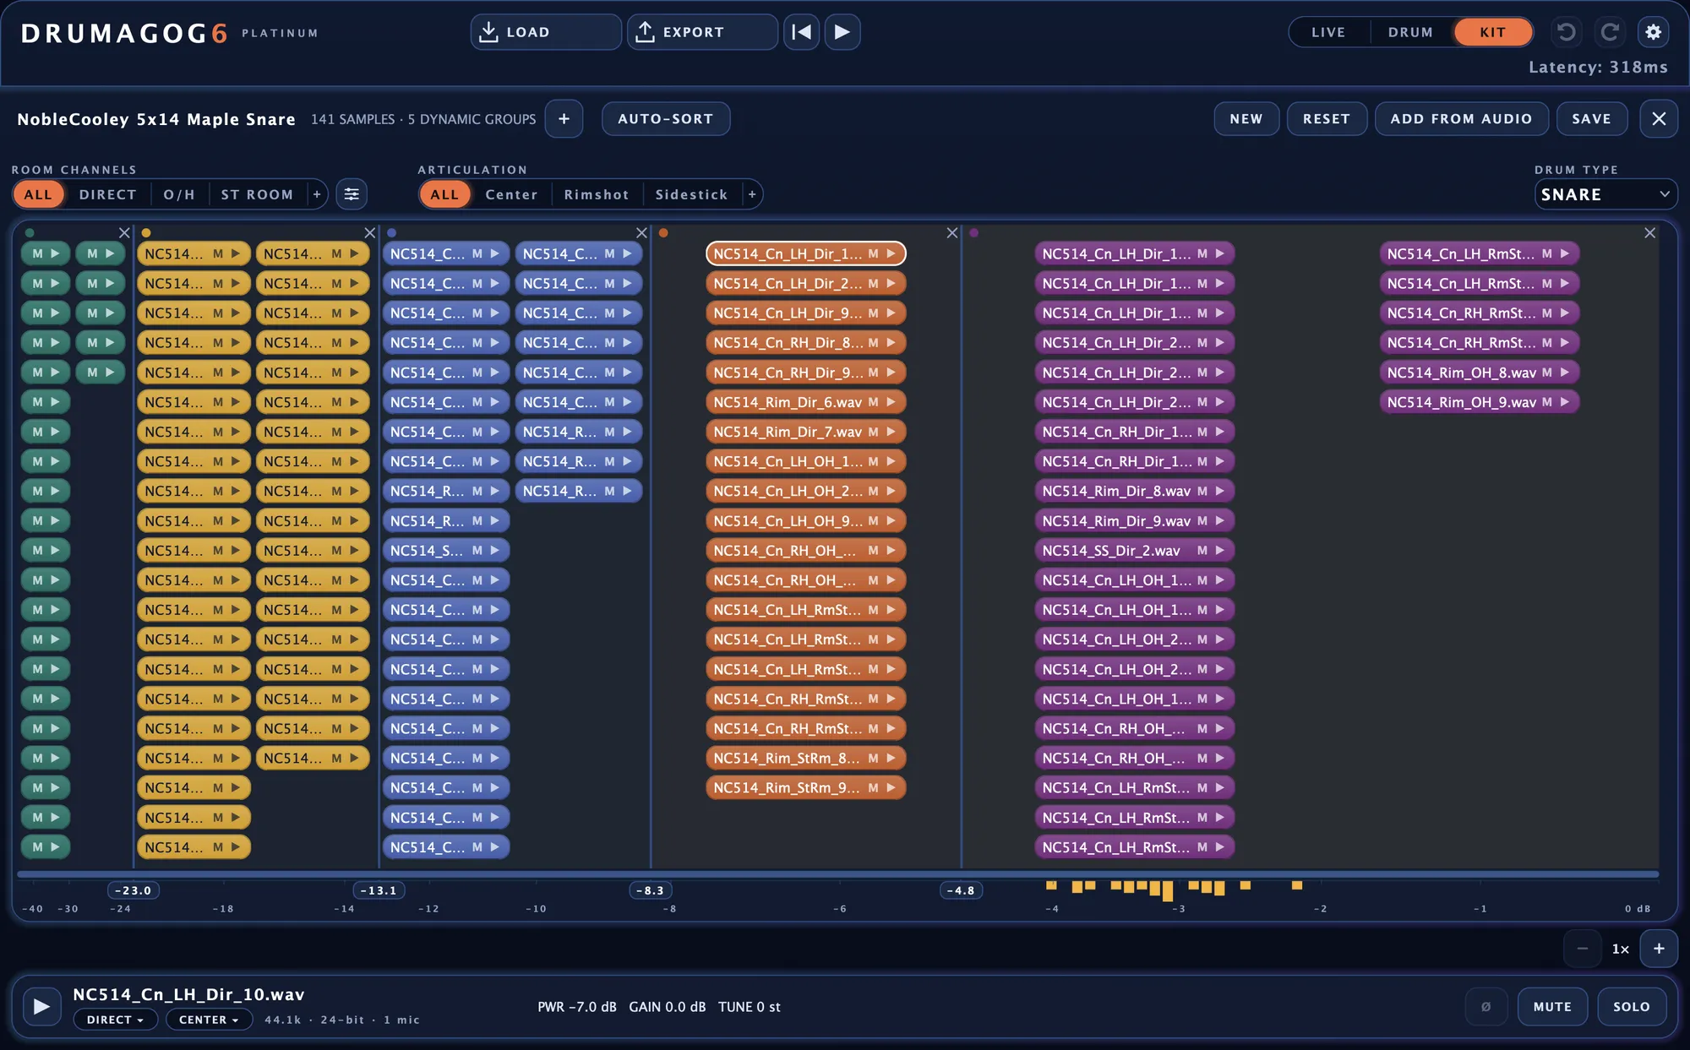Select the -23.0 dB group boundary marker

pos(134,890)
